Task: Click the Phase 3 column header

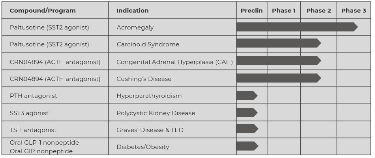Action: pos(353,11)
